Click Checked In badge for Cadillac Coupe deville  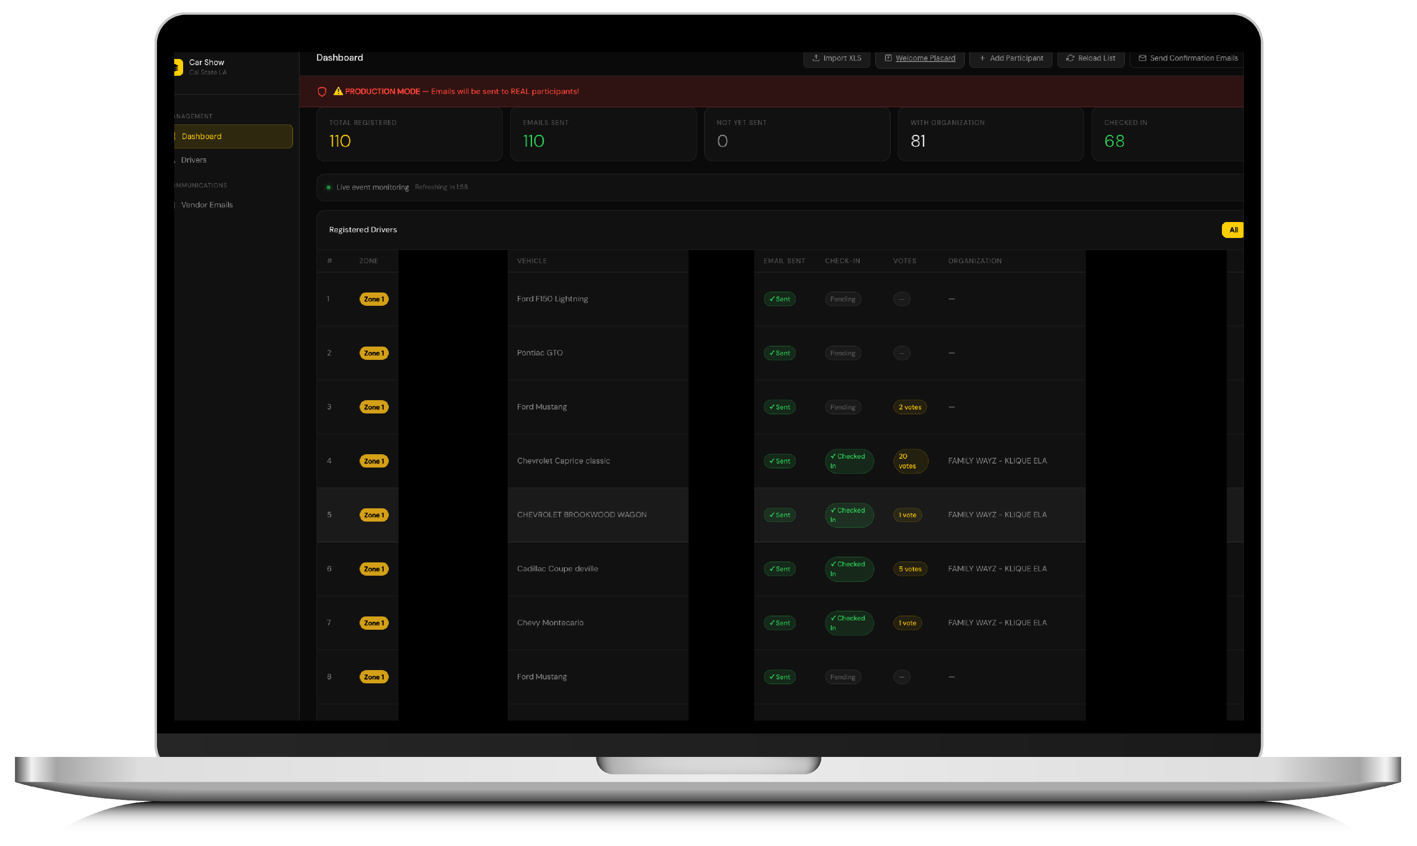[849, 569]
